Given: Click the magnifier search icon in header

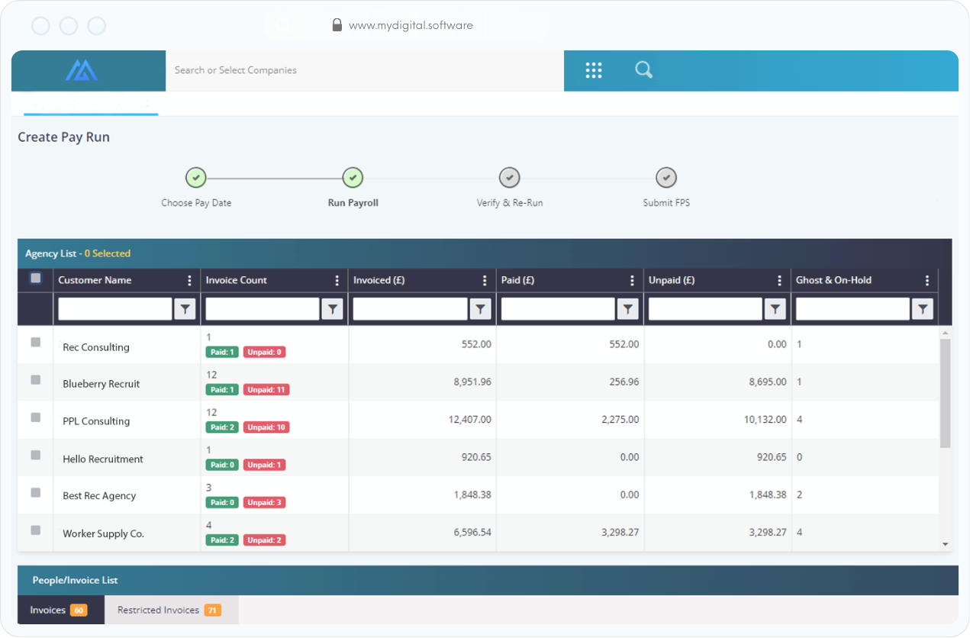Looking at the screenshot, I should click(x=643, y=70).
